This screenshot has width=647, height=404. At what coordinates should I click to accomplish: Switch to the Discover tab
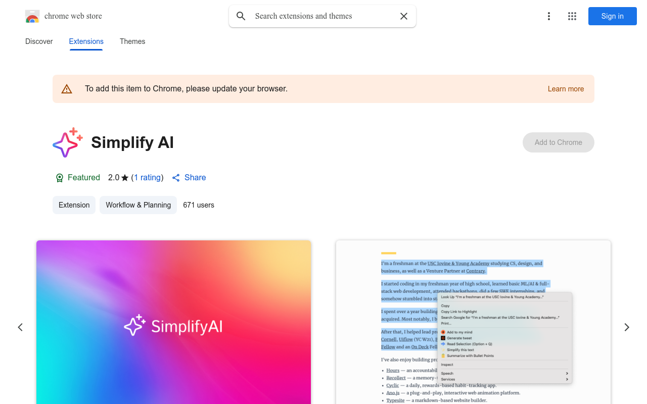point(39,41)
